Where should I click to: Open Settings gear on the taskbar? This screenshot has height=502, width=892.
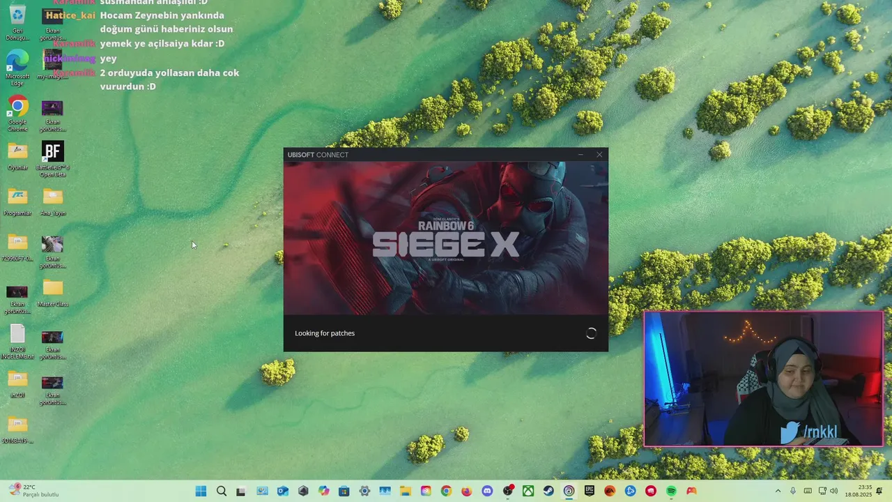[364, 491]
